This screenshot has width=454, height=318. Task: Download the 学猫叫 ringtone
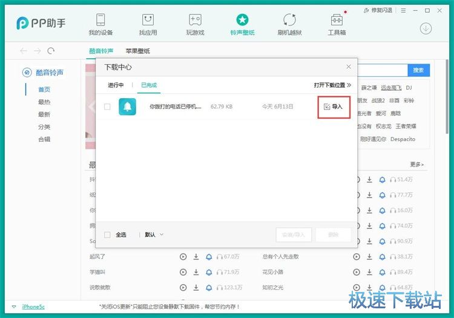[x=196, y=272]
